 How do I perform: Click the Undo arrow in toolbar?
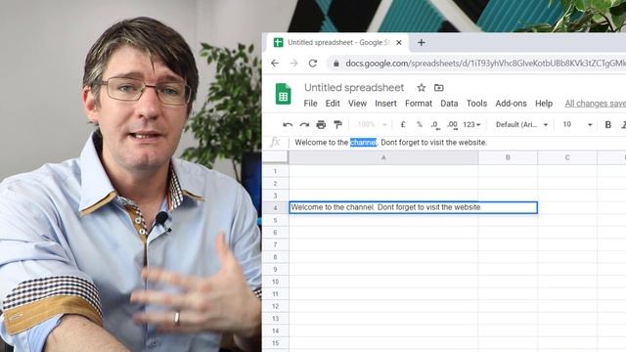pos(288,125)
